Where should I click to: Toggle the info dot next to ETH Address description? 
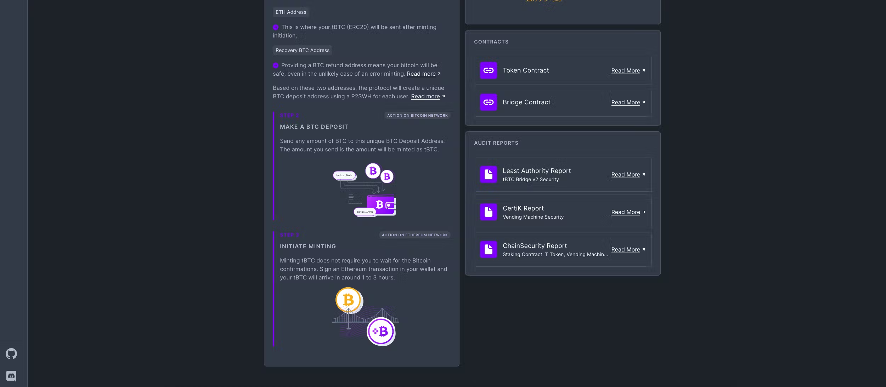276,27
